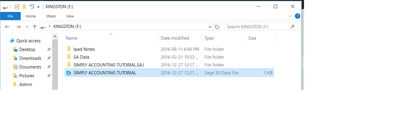Open the blue Help question mark icon

click(x=297, y=16)
